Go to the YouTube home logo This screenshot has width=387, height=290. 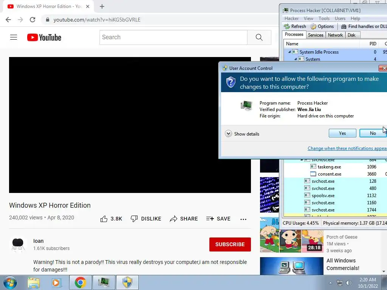44,37
